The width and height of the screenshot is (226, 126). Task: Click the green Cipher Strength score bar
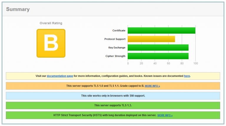[x=158, y=56]
